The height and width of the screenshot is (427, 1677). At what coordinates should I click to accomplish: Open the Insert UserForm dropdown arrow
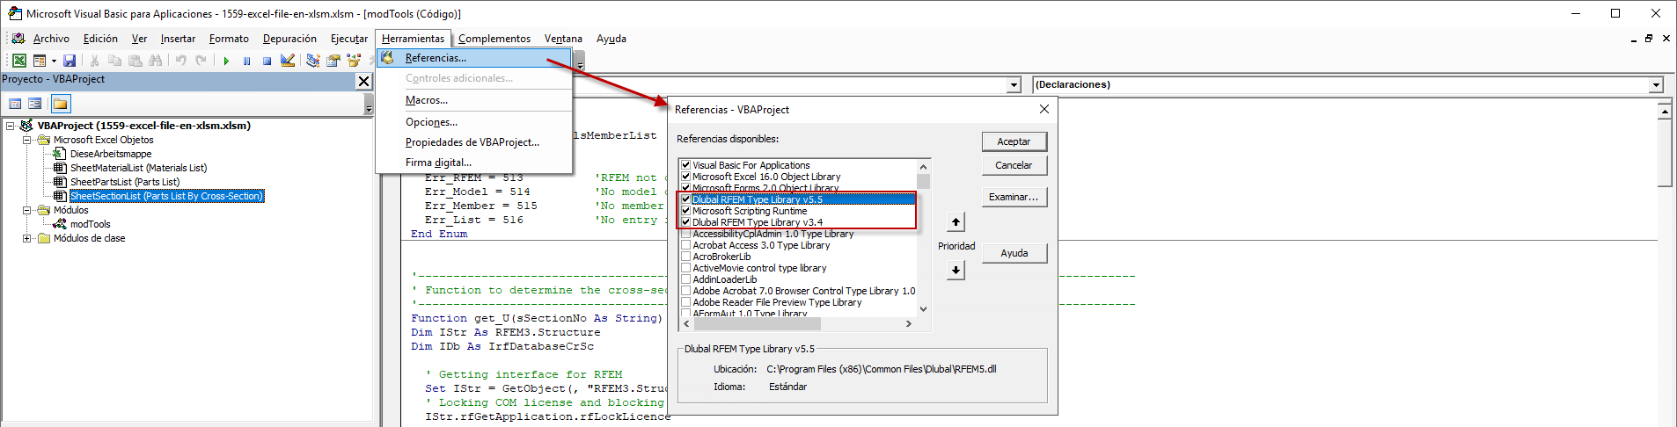(54, 61)
